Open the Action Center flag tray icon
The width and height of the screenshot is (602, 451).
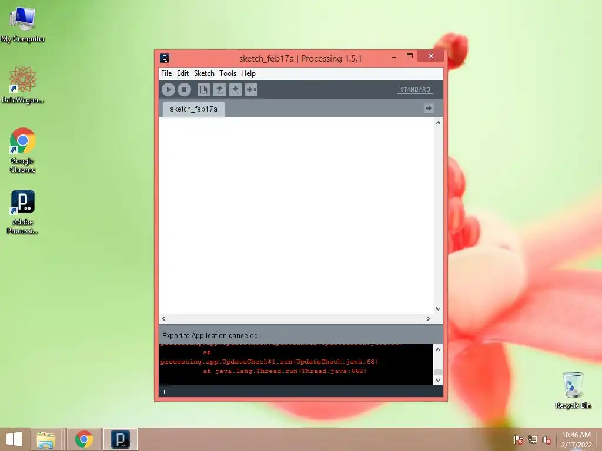(519, 440)
